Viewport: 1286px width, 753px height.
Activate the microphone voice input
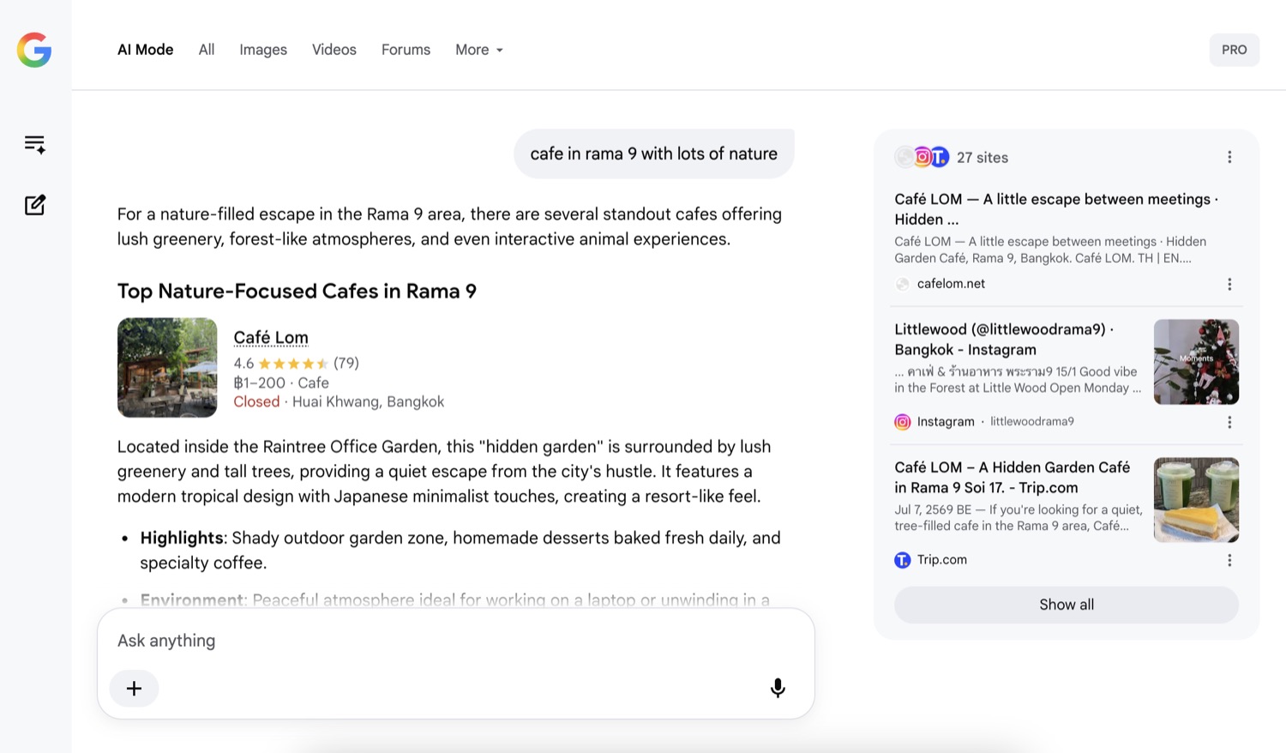click(778, 688)
